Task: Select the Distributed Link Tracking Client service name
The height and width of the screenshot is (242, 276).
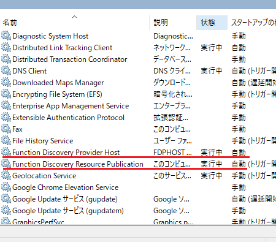Action: click(x=63, y=48)
